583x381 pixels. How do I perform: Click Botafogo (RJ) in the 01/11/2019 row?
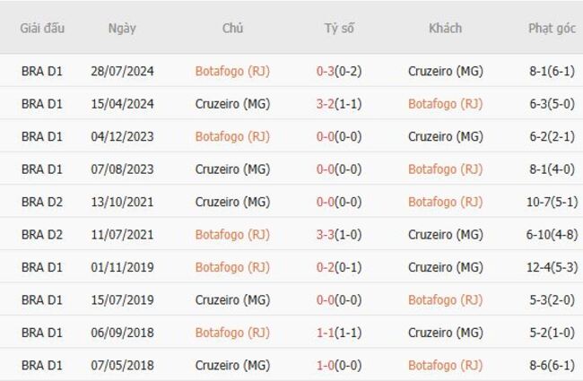(232, 267)
